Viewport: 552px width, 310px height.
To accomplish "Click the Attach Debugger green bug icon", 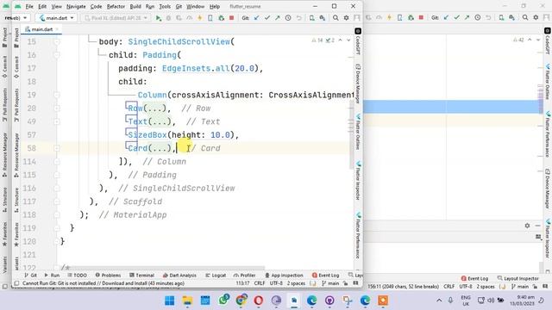I will pos(221,18).
